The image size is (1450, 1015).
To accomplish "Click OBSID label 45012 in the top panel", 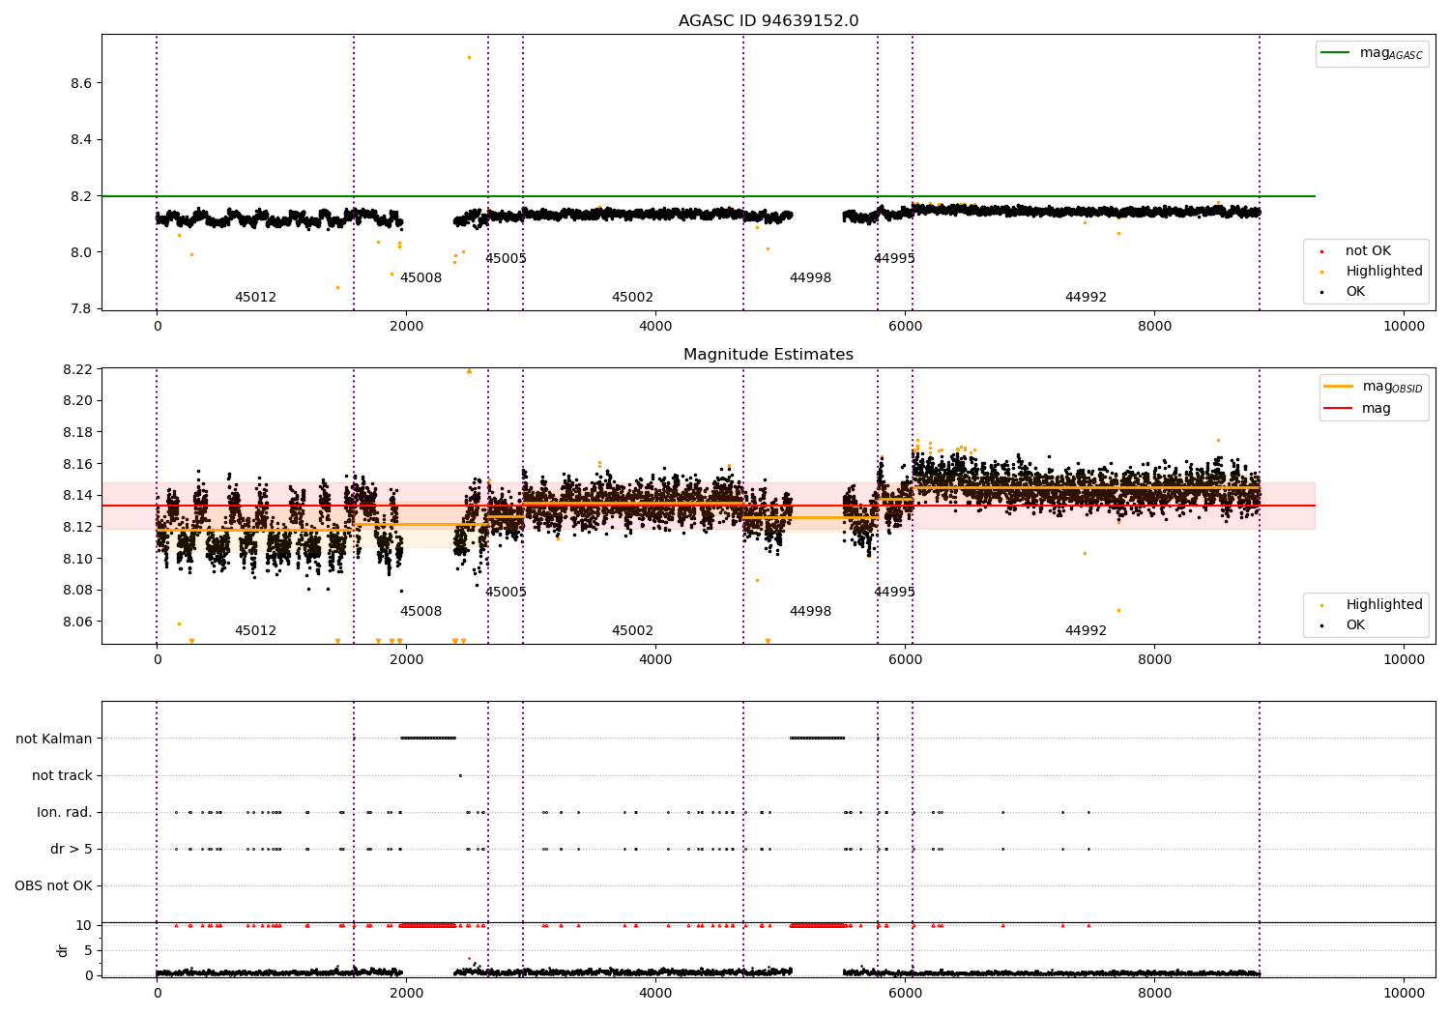I will [x=255, y=297].
